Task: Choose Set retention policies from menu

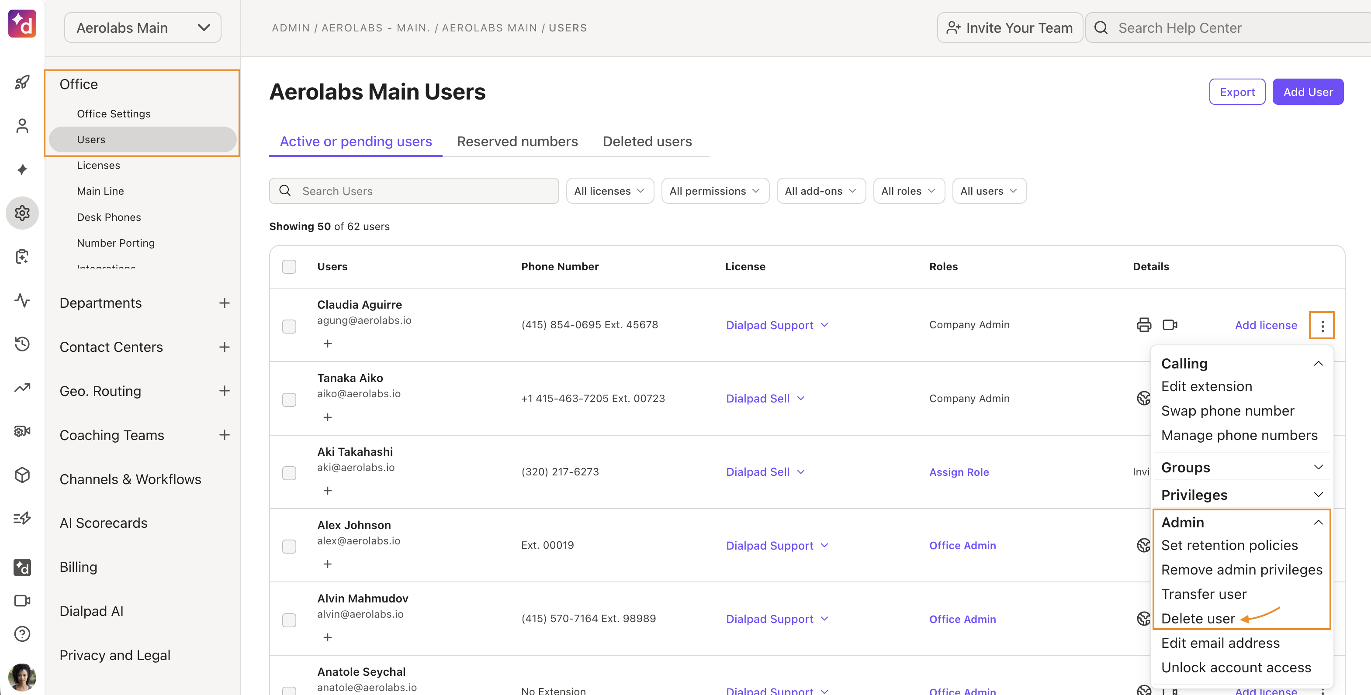Action: point(1229,545)
